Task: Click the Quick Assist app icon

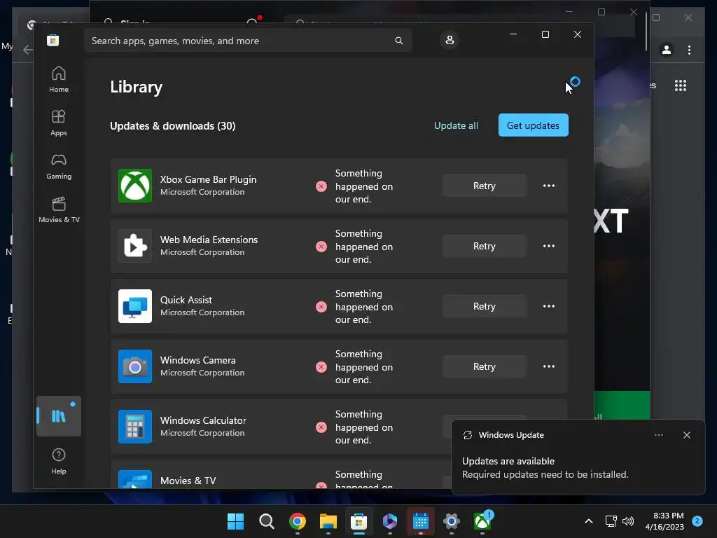Action: 135,306
